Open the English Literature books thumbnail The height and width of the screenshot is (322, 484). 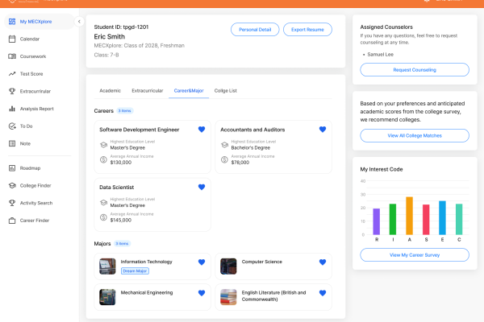228,297
